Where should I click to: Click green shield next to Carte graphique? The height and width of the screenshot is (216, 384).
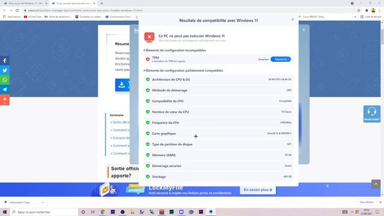[x=148, y=133]
